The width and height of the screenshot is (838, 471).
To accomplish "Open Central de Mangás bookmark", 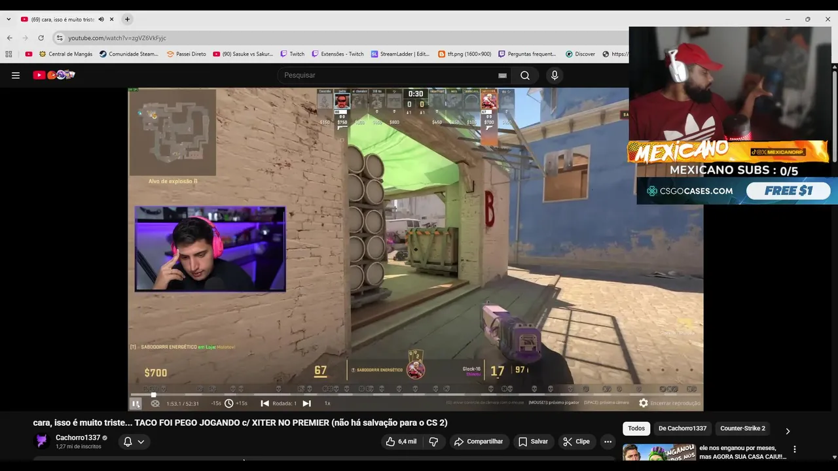I will [x=65, y=54].
